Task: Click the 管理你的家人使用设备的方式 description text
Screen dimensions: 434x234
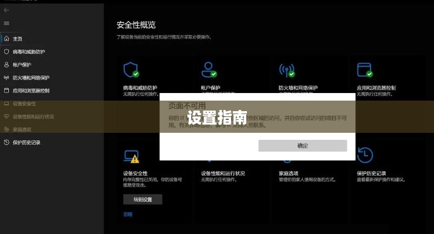Action: pos(307,180)
